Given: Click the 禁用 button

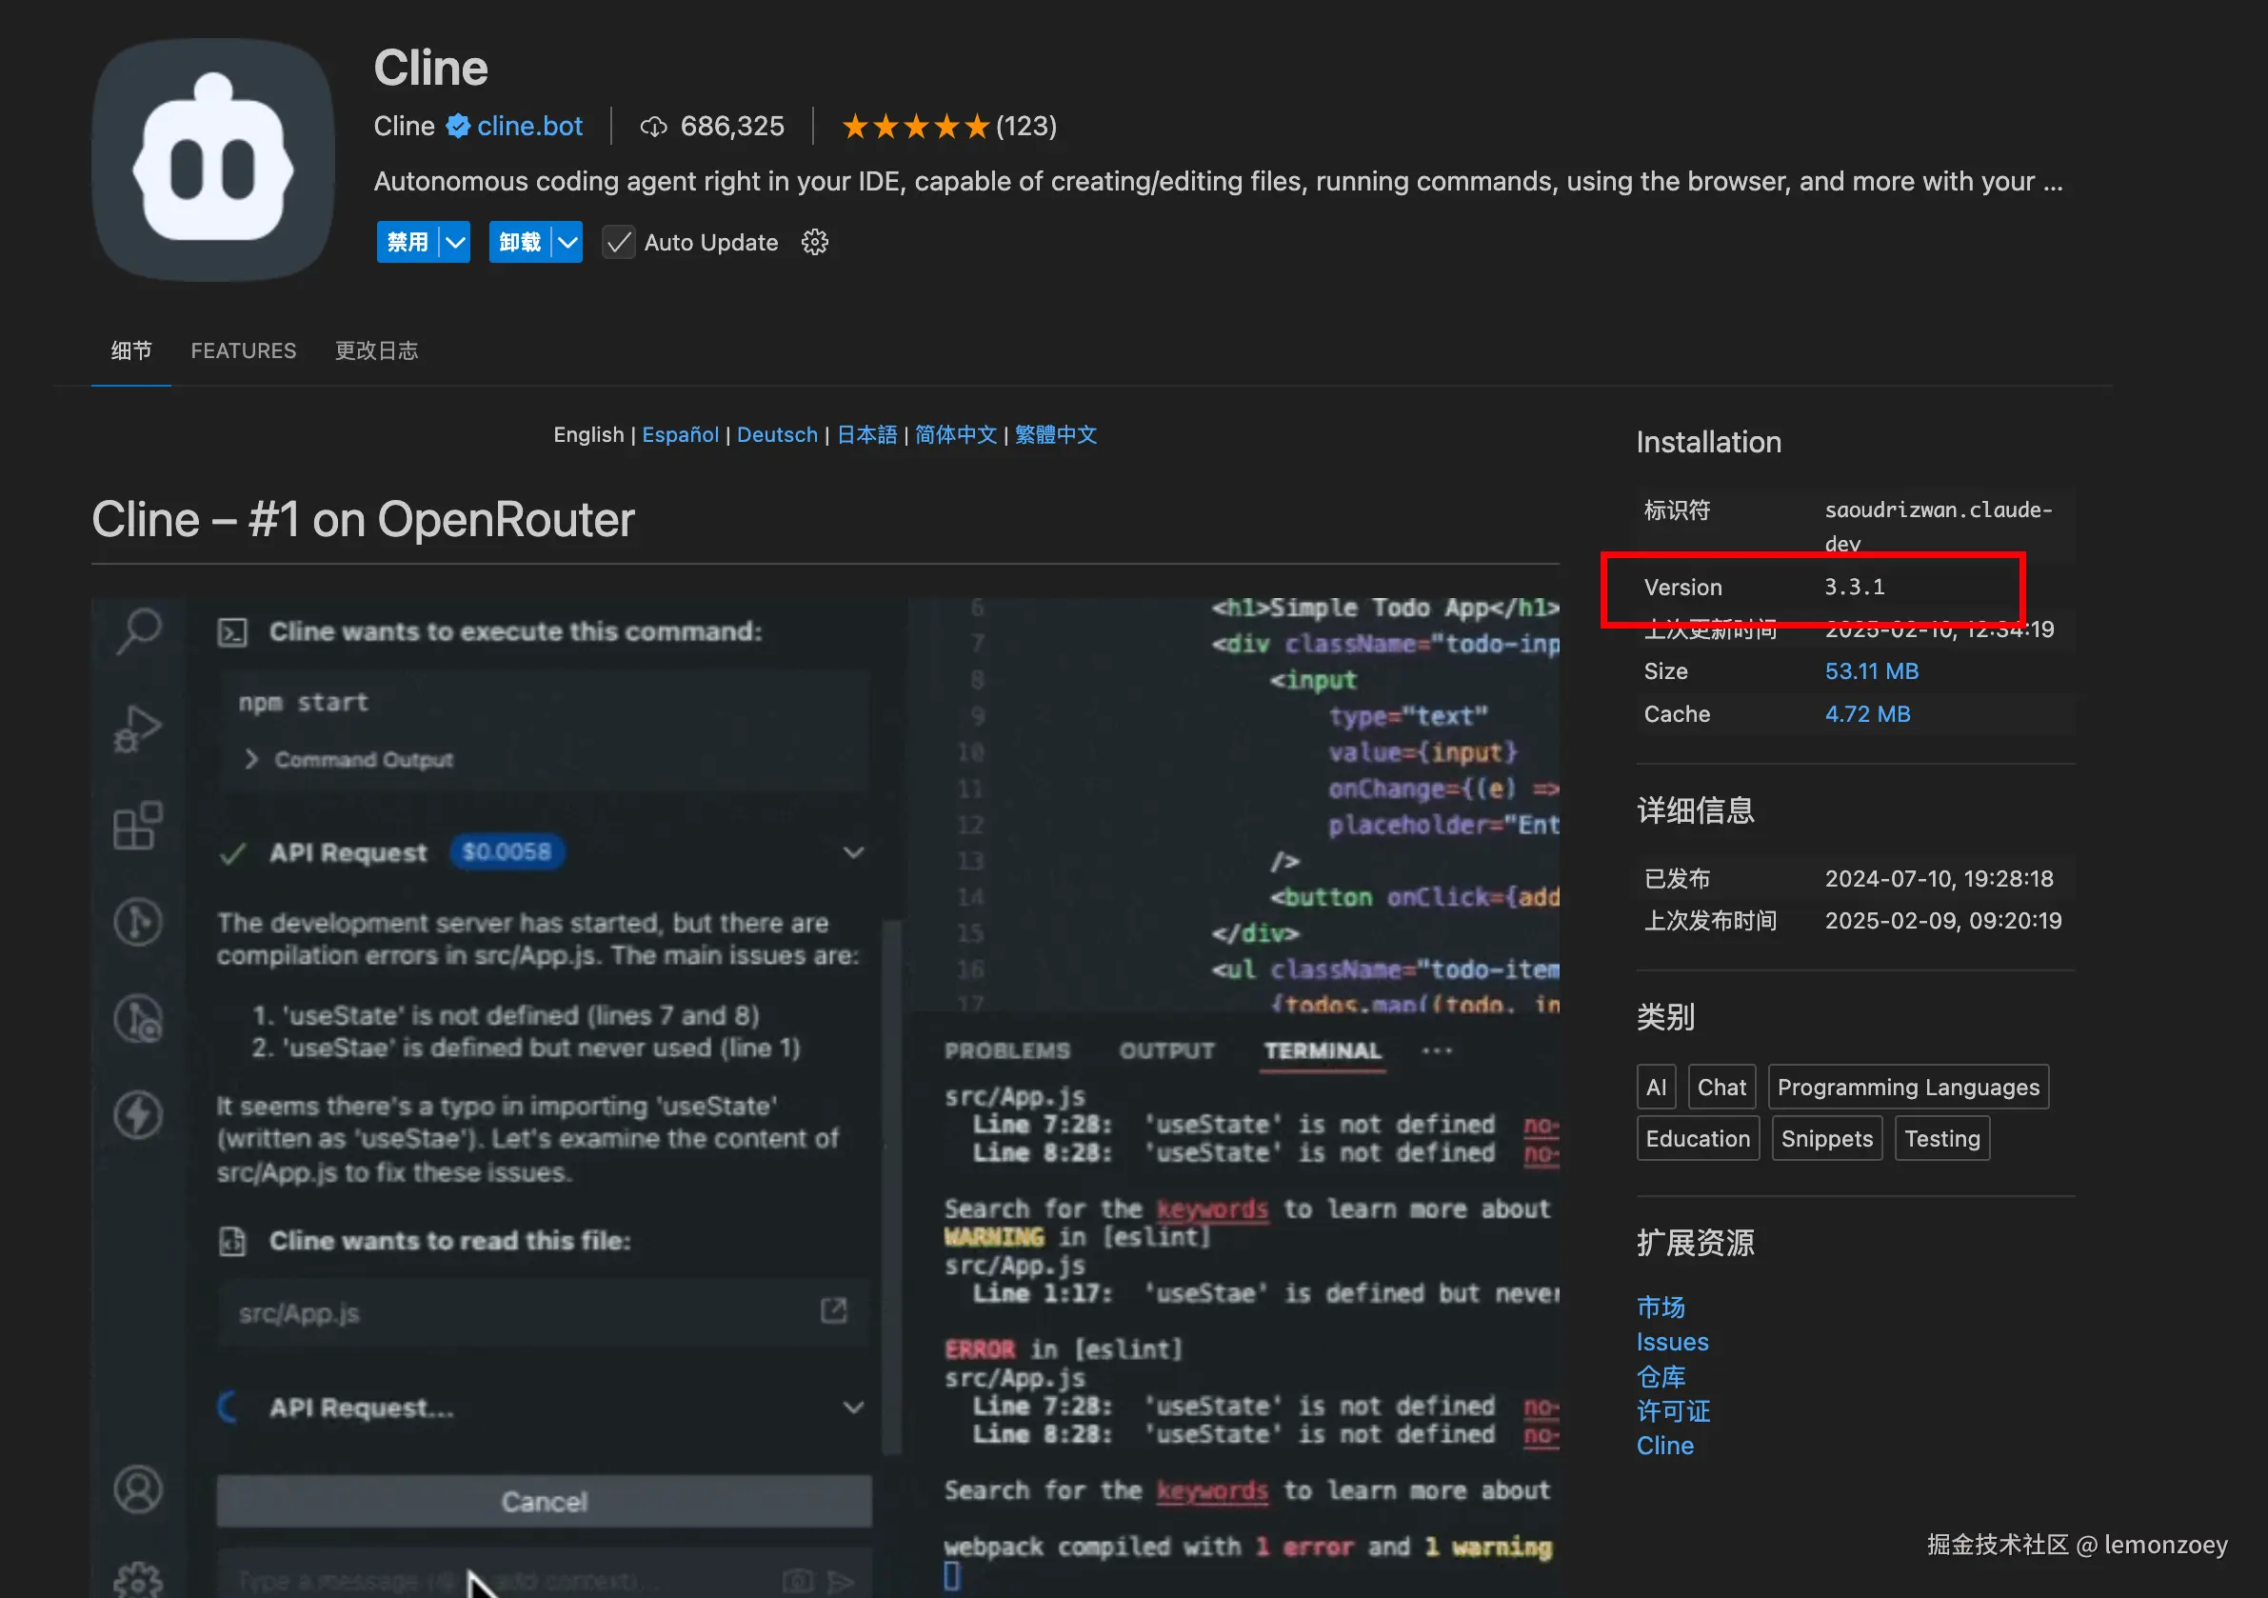Looking at the screenshot, I should [407, 242].
